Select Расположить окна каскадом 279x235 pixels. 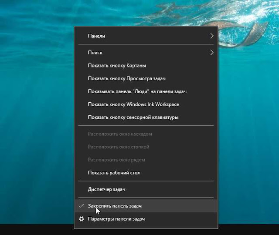(x=146, y=134)
